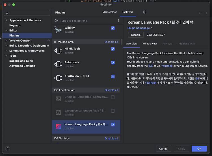Open the Overview tab
This screenshot has height=156, width=212.
(131, 44)
